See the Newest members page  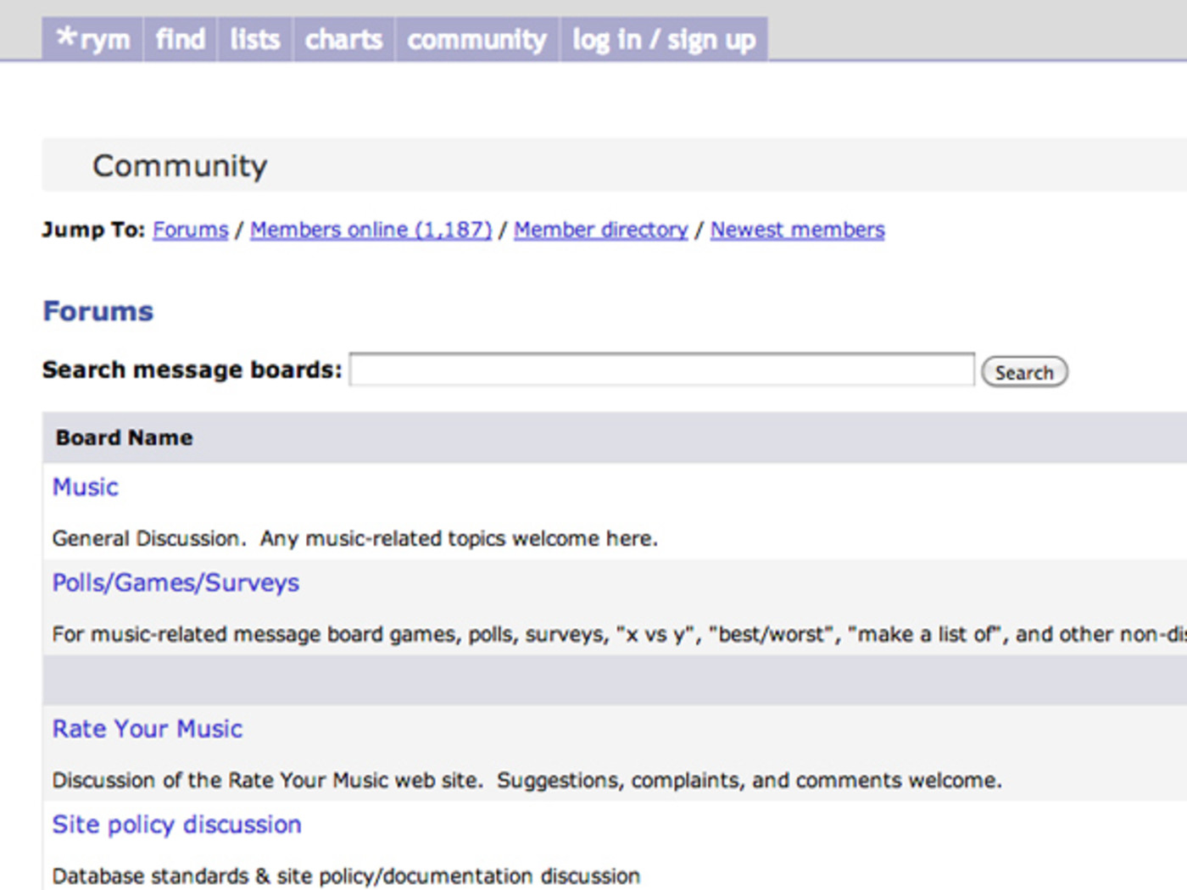click(x=797, y=230)
